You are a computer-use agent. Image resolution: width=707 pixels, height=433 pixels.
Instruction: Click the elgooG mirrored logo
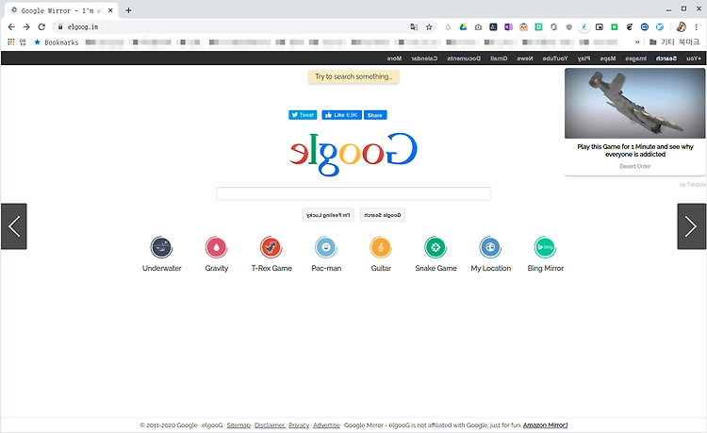tap(353, 154)
